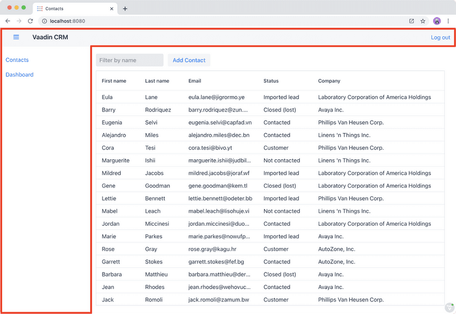Screen dimensions: 456x314
Task: Click cora.tesi@bivo.yt email cell
Action: (210, 148)
